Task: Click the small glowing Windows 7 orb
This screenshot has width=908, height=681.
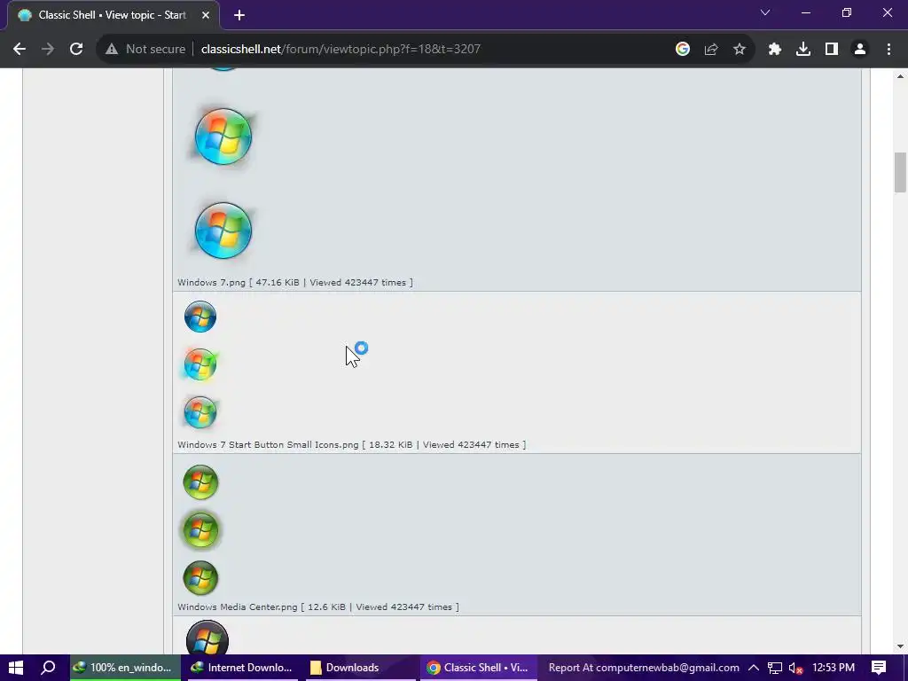Action: [x=200, y=364]
